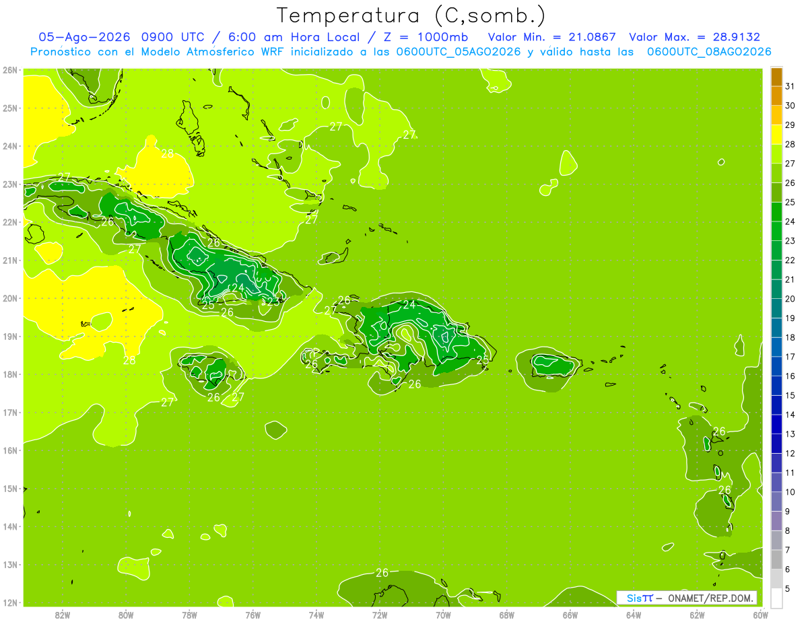Click the "SisTT – ONAMET/REP.DOM." credit label
The height and width of the screenshot is (624, 808).
point(687,598)
